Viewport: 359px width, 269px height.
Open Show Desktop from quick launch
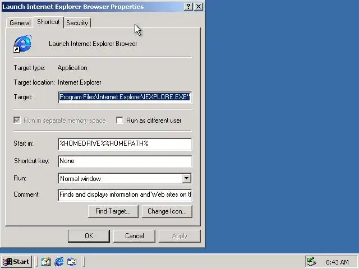pyautogui.click(x=46, y=262)
